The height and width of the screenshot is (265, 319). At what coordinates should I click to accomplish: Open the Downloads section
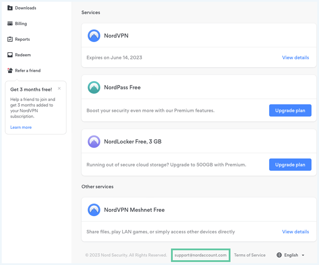pyautogui.click(x=26, y=8)
